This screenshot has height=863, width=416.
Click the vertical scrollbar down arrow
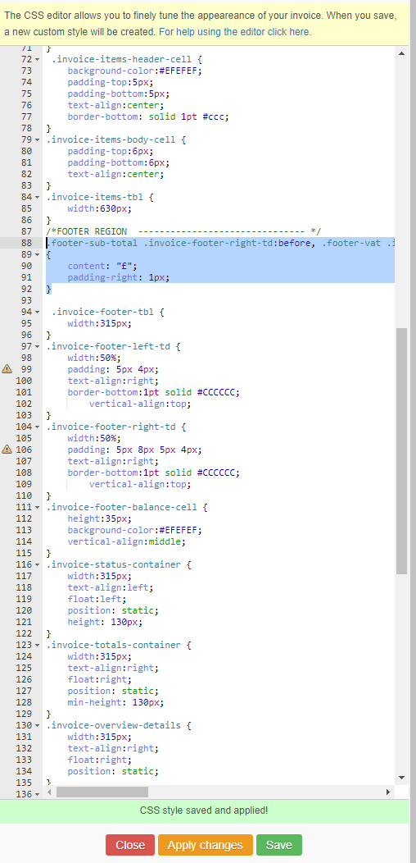(401, 777)
